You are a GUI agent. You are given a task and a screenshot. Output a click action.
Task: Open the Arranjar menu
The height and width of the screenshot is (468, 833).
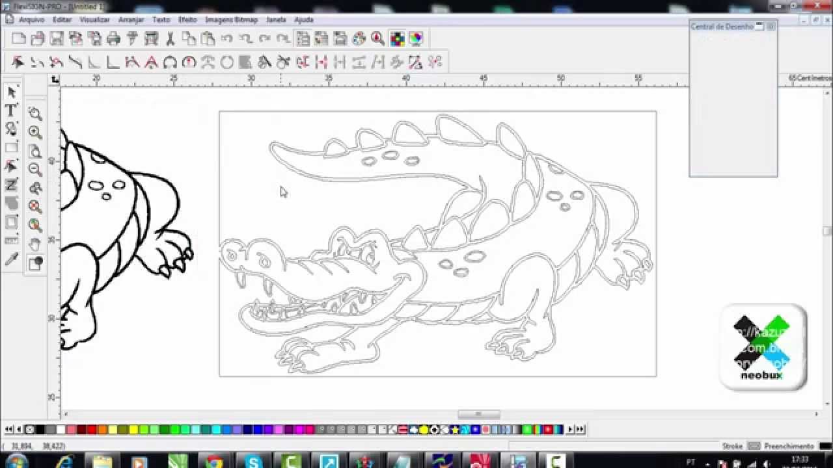click(131, 19)
